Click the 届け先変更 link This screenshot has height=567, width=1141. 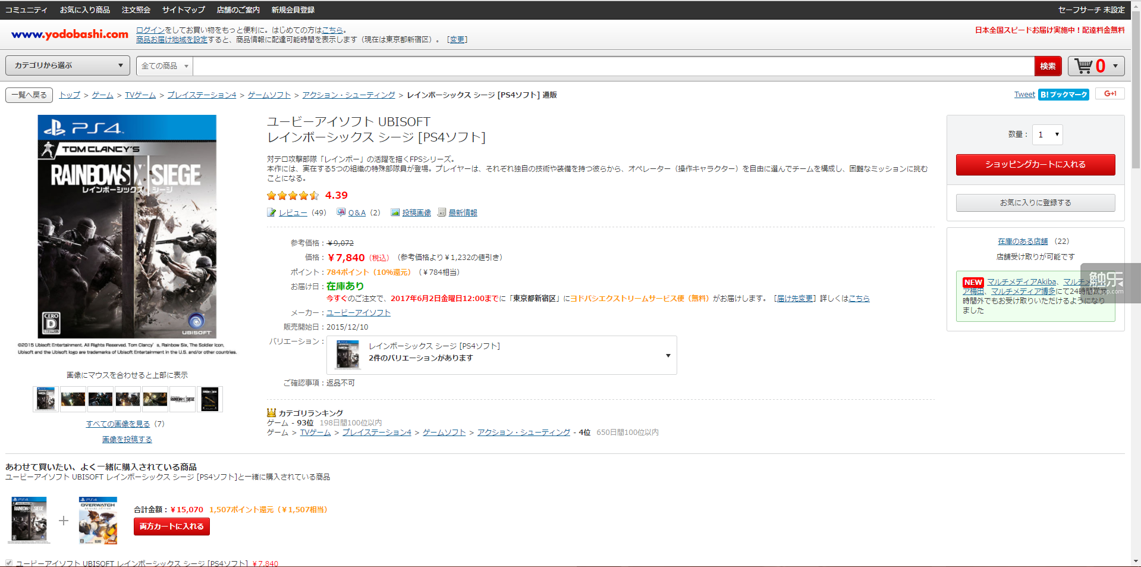795,298
